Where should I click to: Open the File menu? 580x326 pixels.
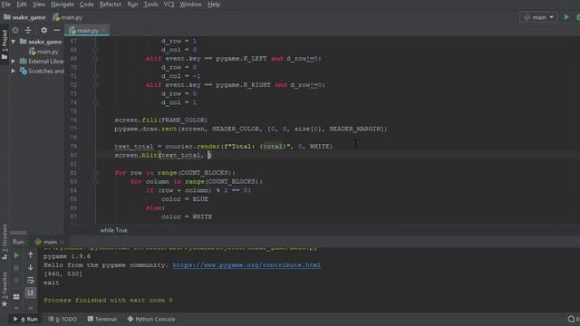pyautogui.click(x=6, y=5)
